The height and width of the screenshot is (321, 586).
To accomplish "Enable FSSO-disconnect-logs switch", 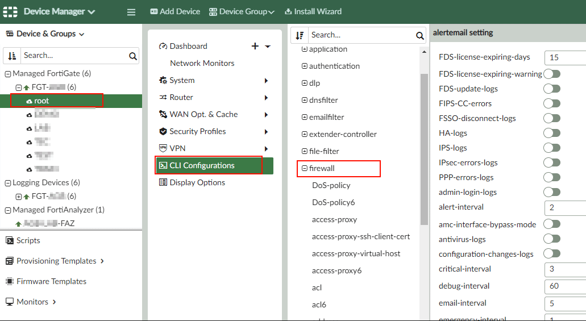I will pos(552,118).
